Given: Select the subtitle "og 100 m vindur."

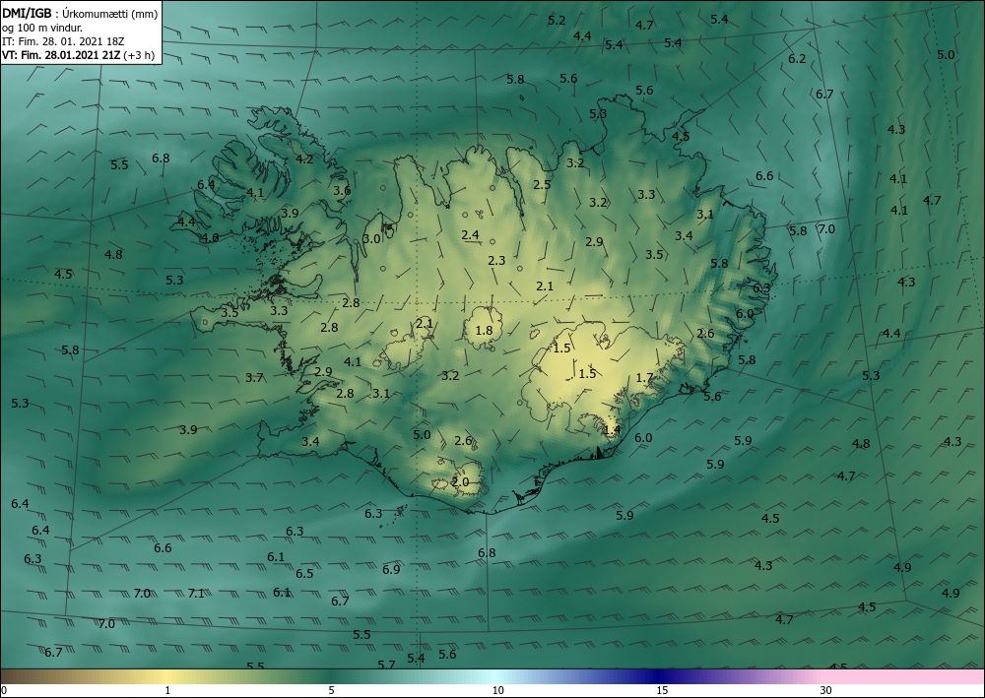Looking at the screenshot, I should click(42, 28).
